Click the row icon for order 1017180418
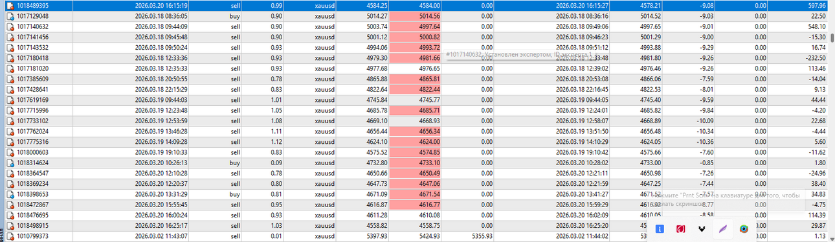The width and height of the screenshot is (835, 242). [x=10, y=58]
